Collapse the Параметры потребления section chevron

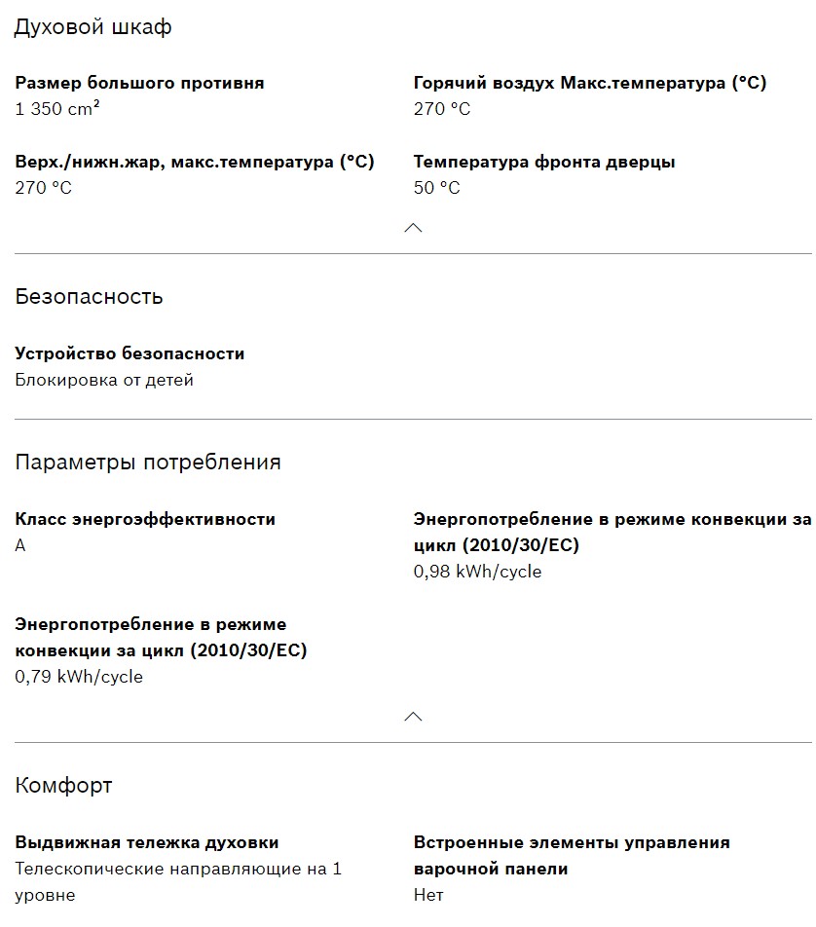click(413, 717)
